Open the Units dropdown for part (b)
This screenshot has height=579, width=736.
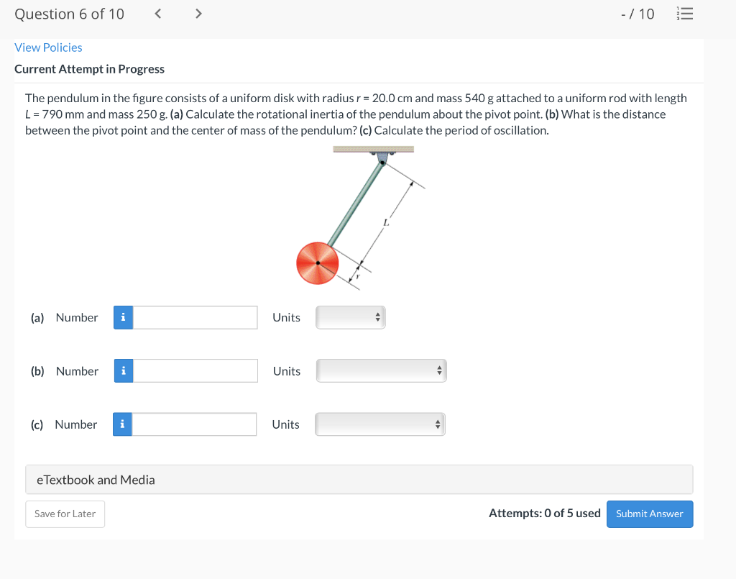(381, 370)
